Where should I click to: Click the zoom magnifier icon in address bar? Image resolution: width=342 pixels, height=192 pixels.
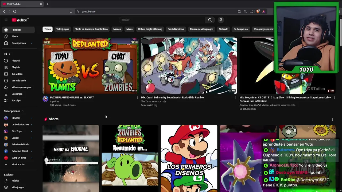(x=245, y=11)
